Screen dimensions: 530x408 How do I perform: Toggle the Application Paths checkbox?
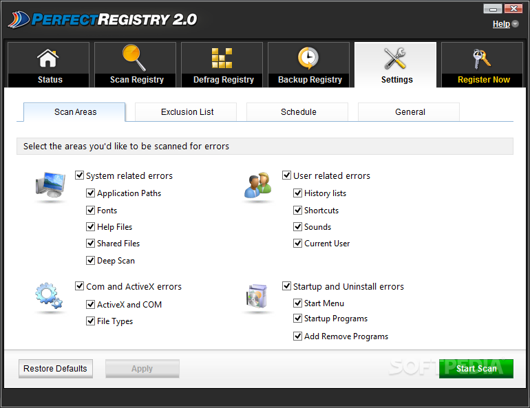pos(91,193)
